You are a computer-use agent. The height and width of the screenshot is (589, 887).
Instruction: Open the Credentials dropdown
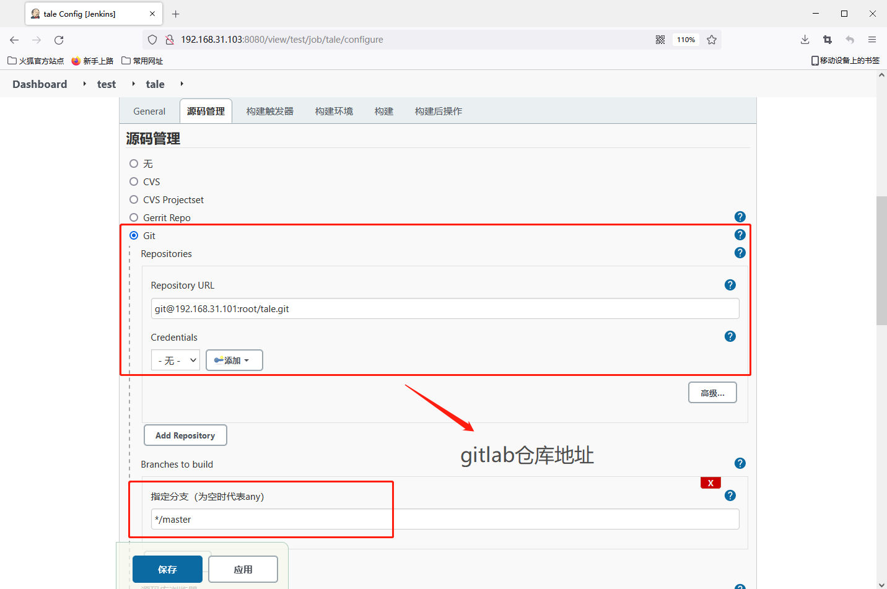[x=175, y=360]
